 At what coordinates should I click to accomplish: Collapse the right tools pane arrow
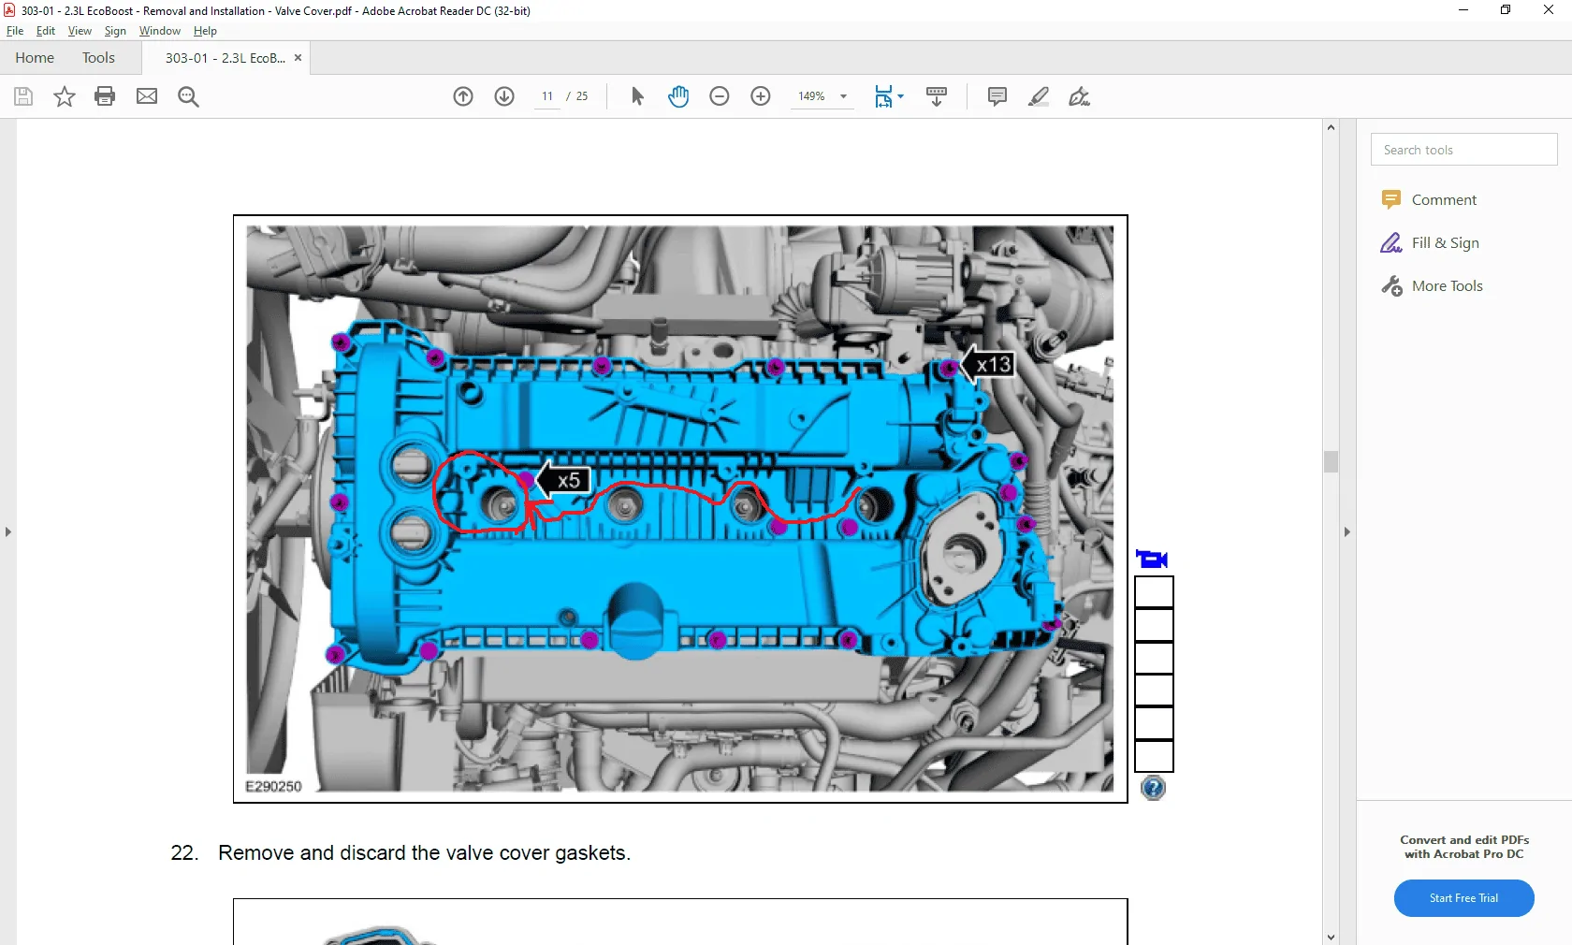[1347, 531]
